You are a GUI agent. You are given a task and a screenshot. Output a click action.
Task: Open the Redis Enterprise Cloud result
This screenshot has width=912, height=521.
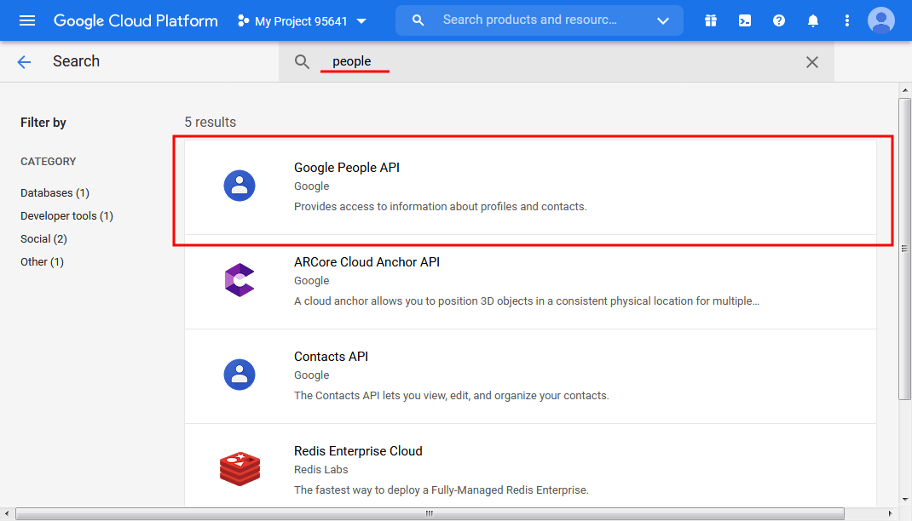[x=530, y=466]
